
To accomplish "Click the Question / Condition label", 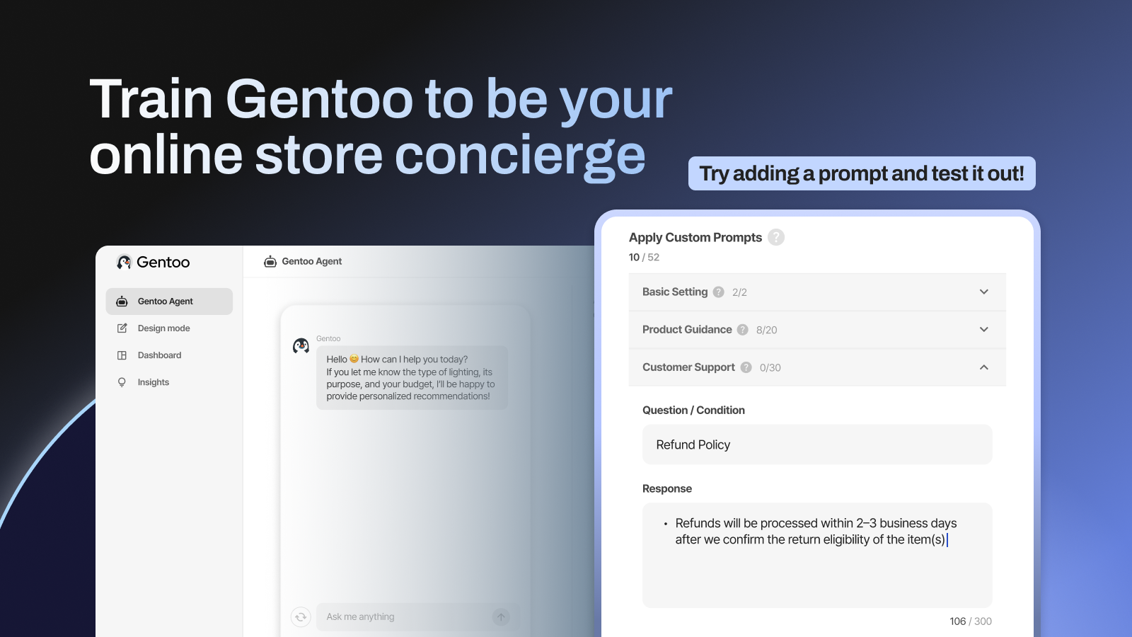I will tap(693, 411).
